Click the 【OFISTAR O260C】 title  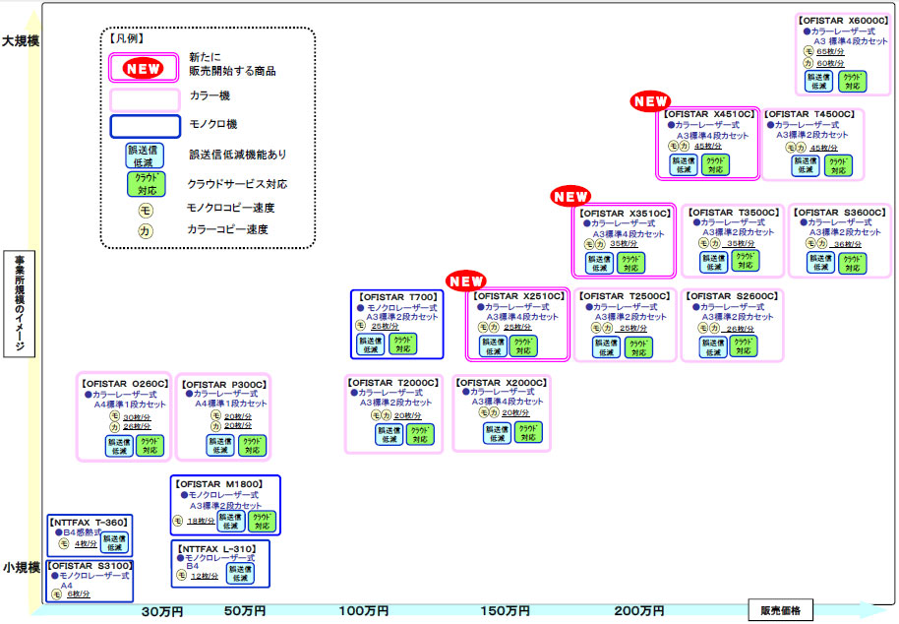point(125,384)
